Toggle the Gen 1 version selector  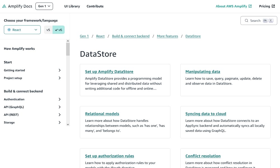[x=44, y=6]
